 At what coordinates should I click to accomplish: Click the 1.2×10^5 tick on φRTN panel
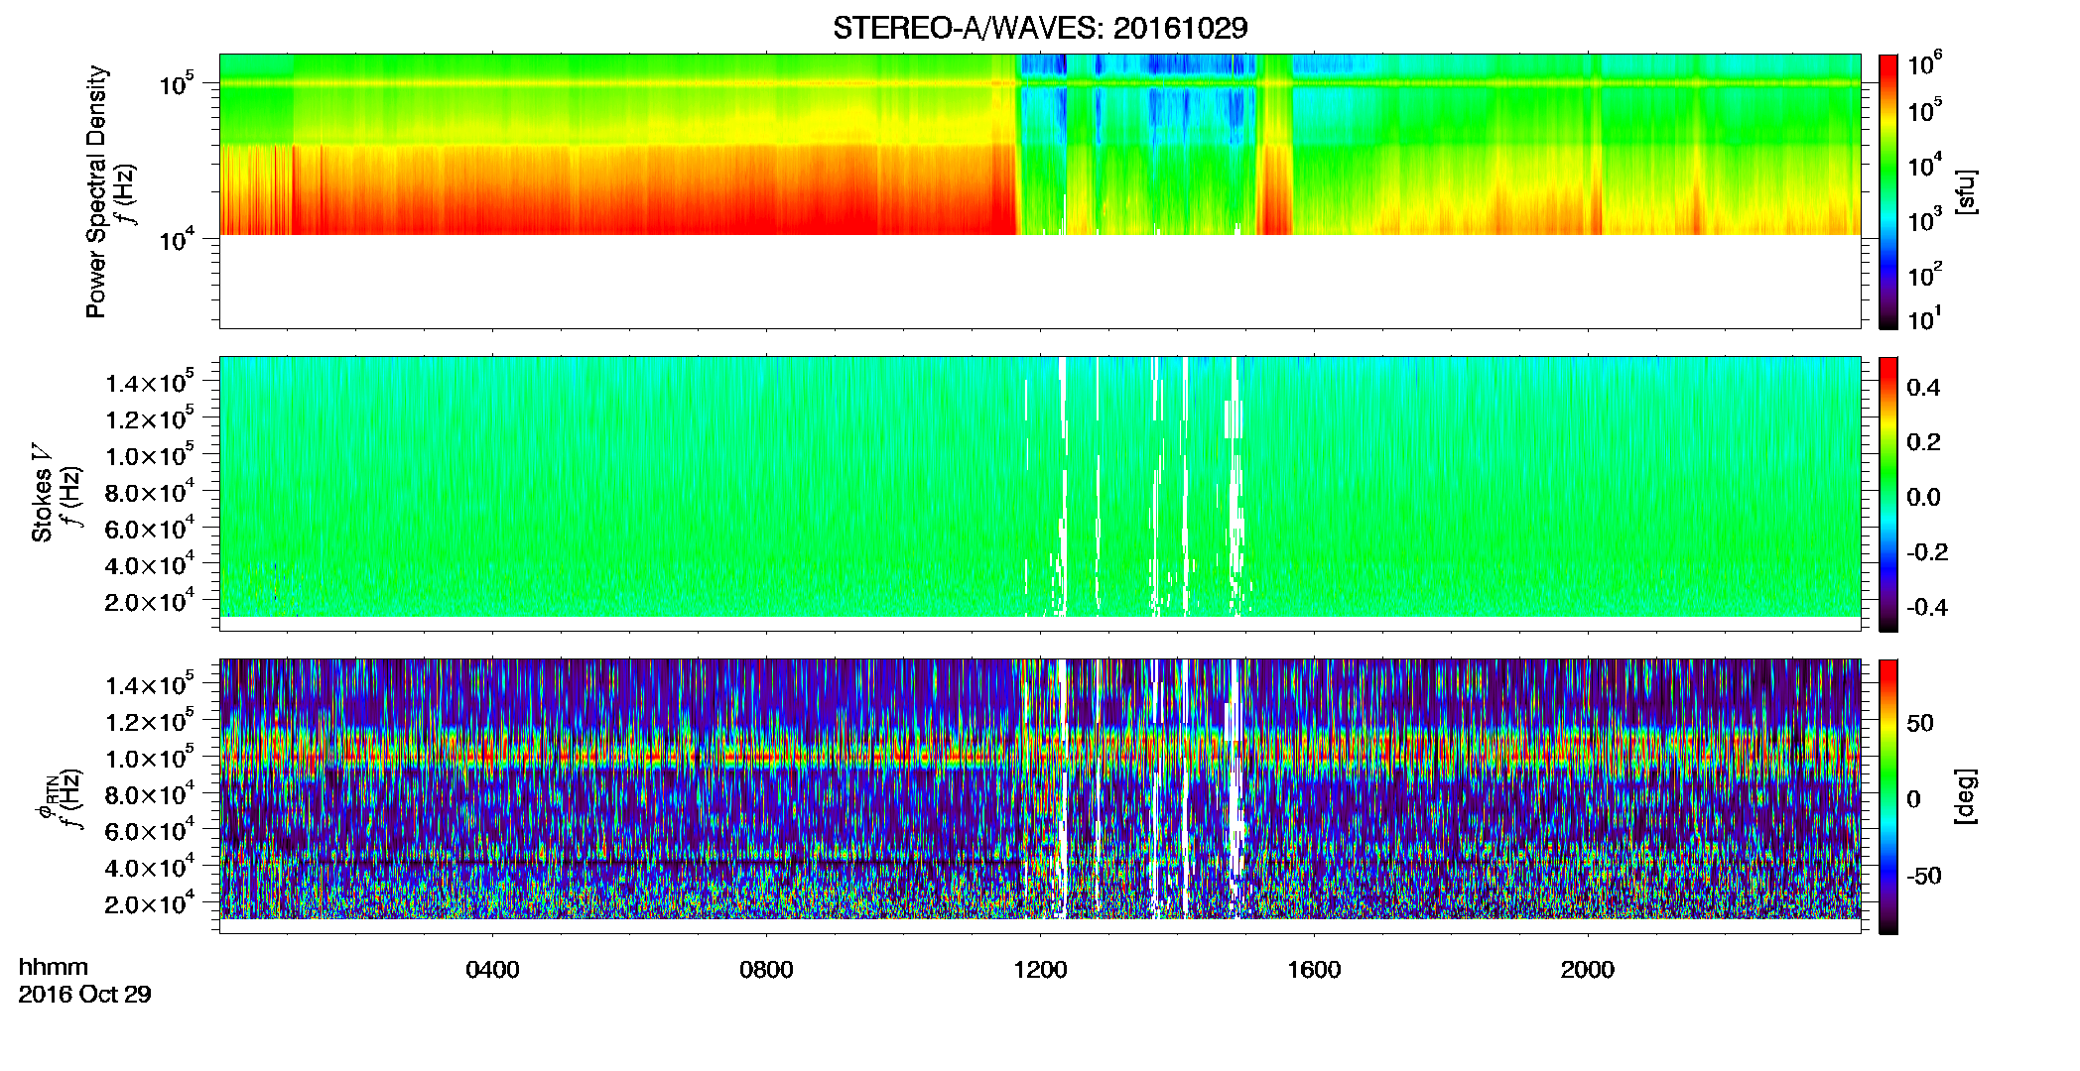coord(150,722)
